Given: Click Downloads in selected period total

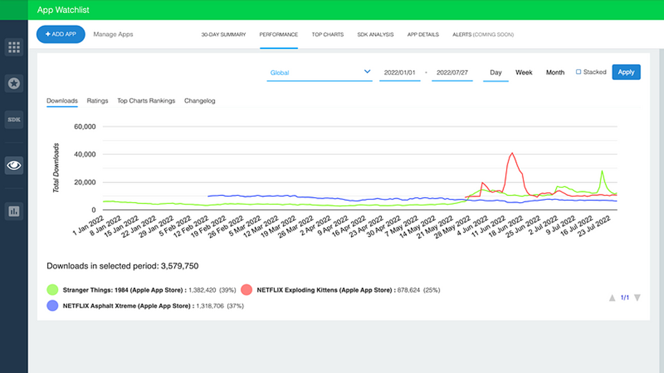Looking at the screenshot, I should point(122,266).
